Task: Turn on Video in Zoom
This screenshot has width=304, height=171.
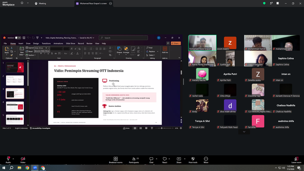Action: 23,160
